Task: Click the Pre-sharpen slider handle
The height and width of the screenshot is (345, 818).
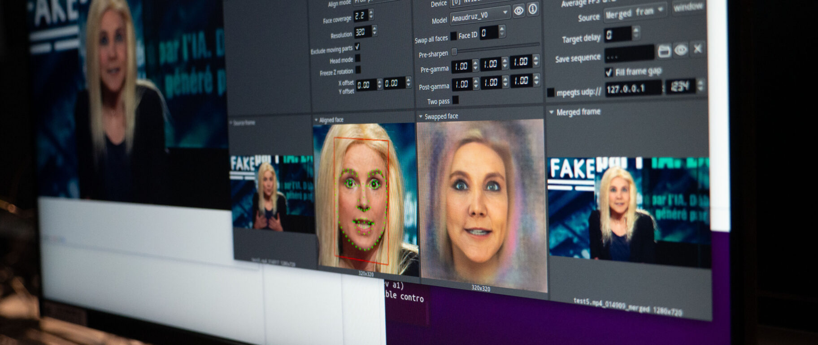Action: point(454,52)
